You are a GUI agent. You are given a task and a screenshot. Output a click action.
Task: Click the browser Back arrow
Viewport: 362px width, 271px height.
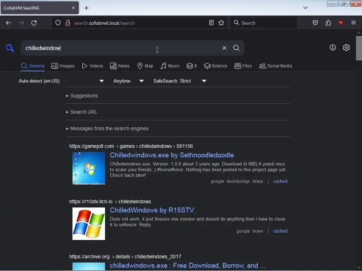[8, 23]
